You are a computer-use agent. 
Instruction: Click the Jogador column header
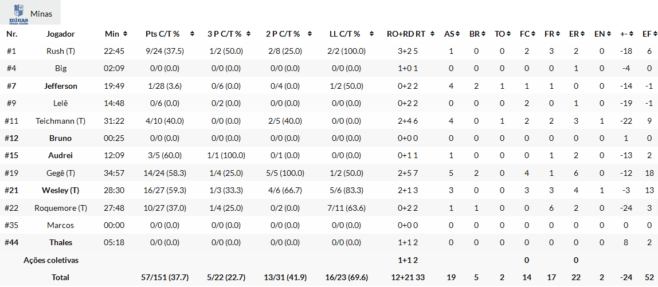[x=61, y=34]
